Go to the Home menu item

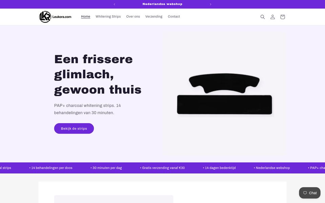tap(86, 17)
